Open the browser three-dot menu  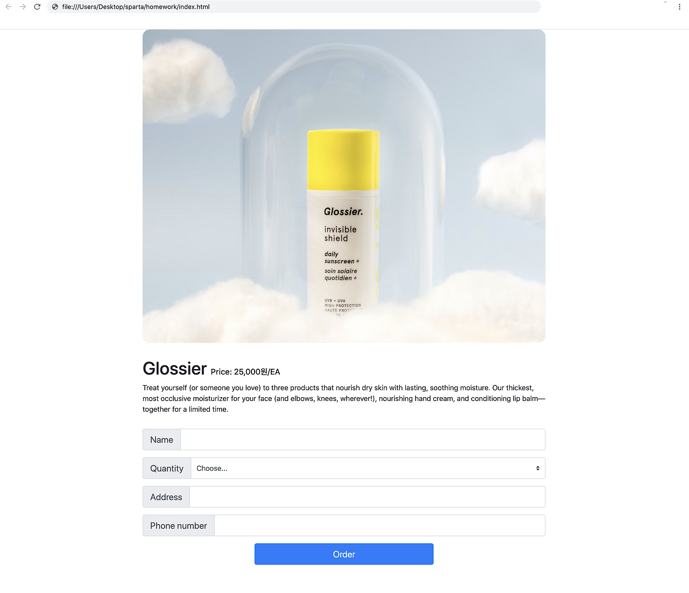679,6
